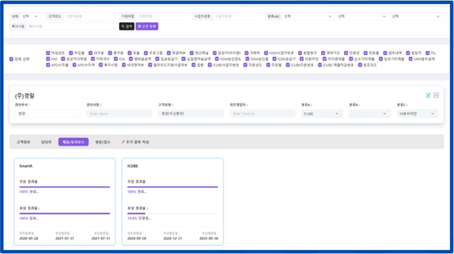Uncheck the 마감년도 column checkbox
Screen dimensions: 454x254
[48, 53]
